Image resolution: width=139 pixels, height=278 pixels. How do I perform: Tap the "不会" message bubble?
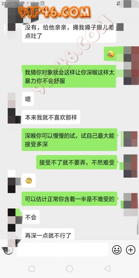31,217
